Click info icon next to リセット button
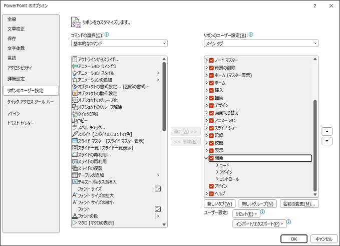Screen dimensions: 340x246 click(262, 212)
